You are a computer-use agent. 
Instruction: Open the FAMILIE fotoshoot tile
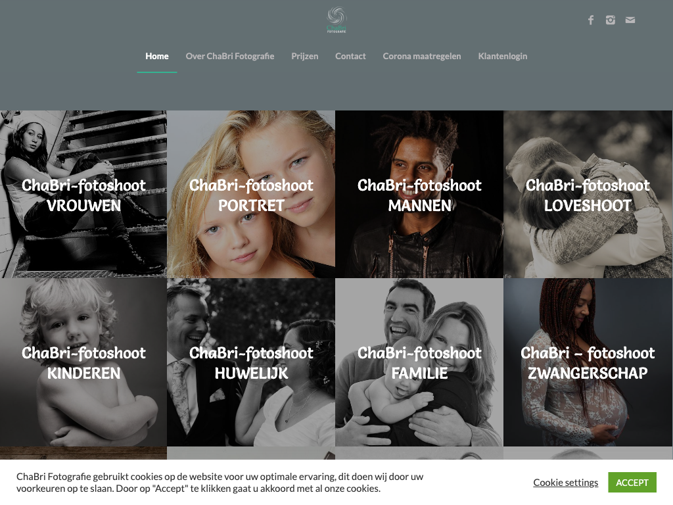pyautogui.click(x=419, y=362)
